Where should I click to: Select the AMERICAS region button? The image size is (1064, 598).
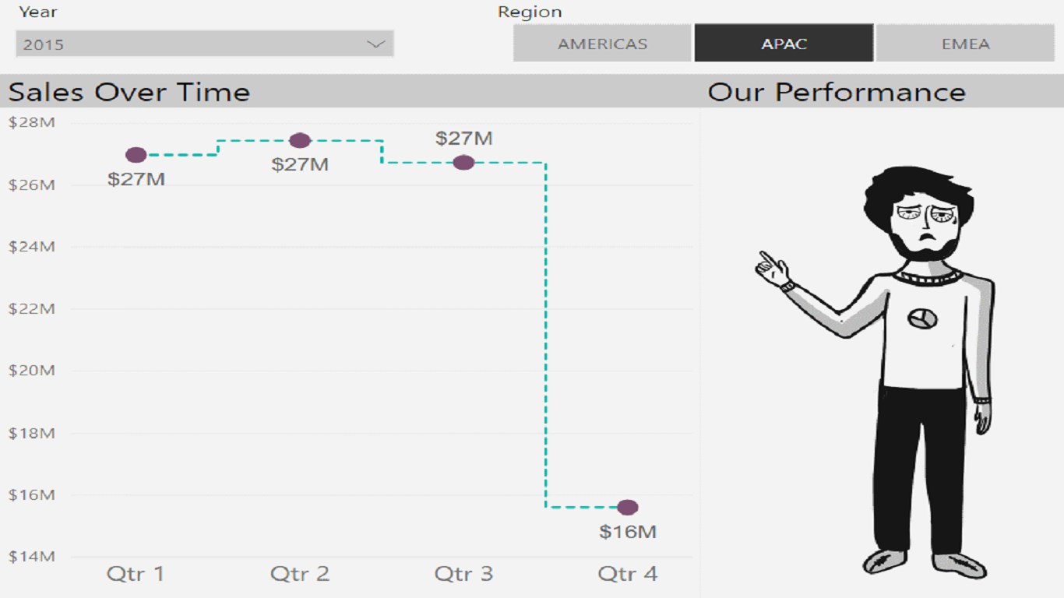click(x=602, y=44)
